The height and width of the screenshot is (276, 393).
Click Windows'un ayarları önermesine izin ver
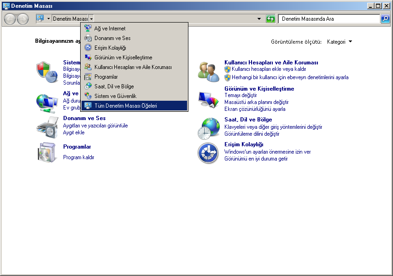(267, 152)
